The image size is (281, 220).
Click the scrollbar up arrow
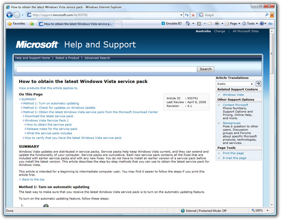point(272,31)
